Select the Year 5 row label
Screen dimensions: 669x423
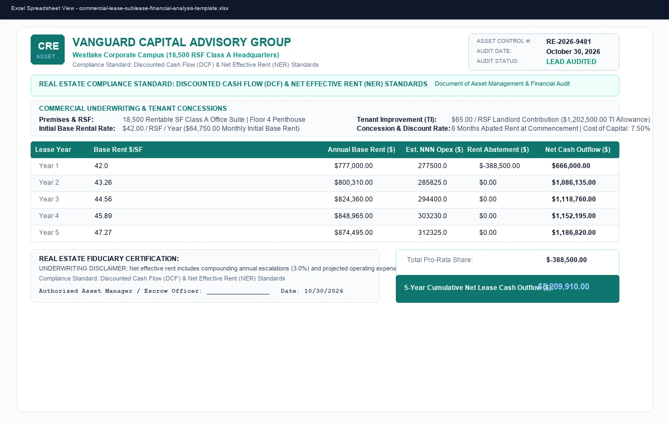click(x=49, y=233)
